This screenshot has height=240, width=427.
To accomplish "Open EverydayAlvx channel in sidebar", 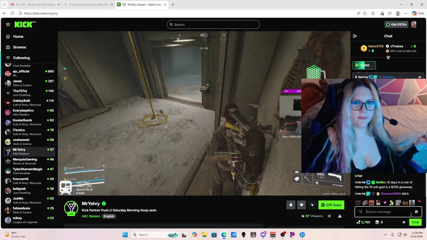I will pos(29,112).
